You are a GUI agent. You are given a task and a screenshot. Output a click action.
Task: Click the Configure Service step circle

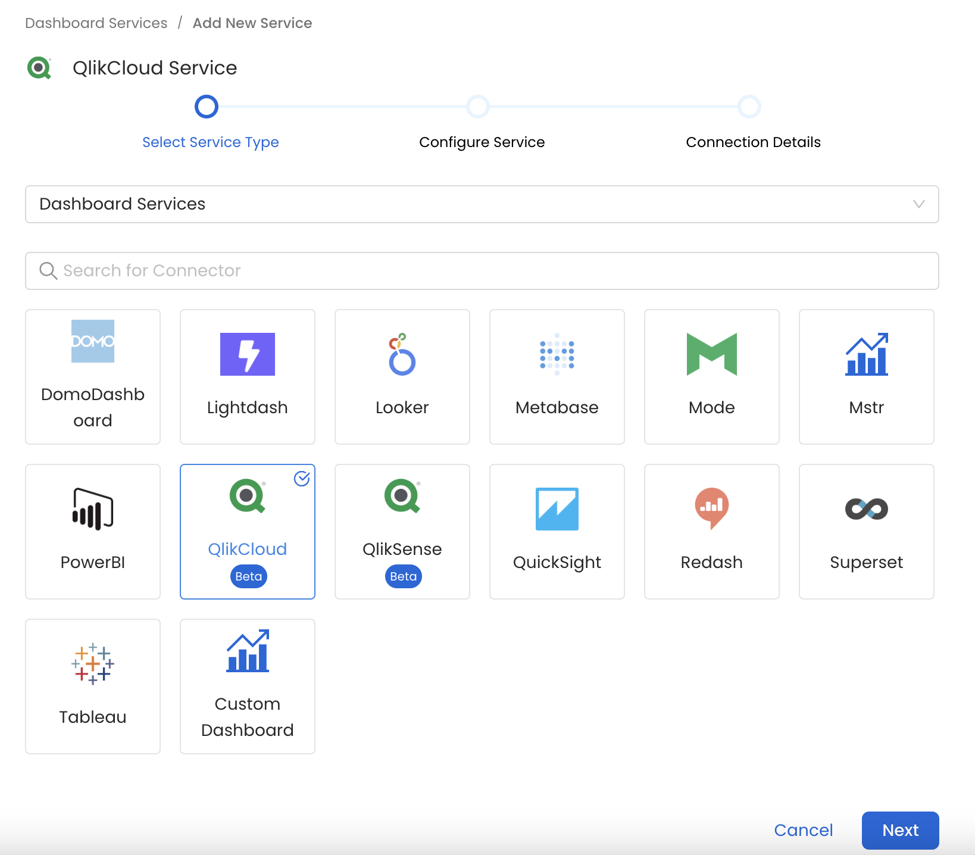[478, 107]
